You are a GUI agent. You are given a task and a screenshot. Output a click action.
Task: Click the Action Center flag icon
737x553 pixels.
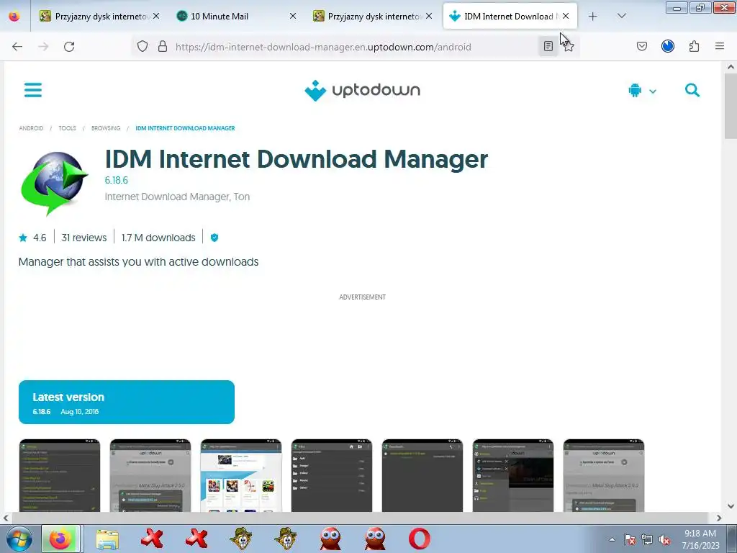point(629,540)
